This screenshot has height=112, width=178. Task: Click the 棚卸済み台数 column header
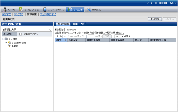click(x=122, y=40)
